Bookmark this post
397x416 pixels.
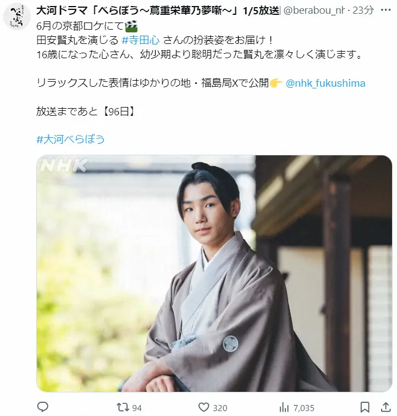pos(365,407)
